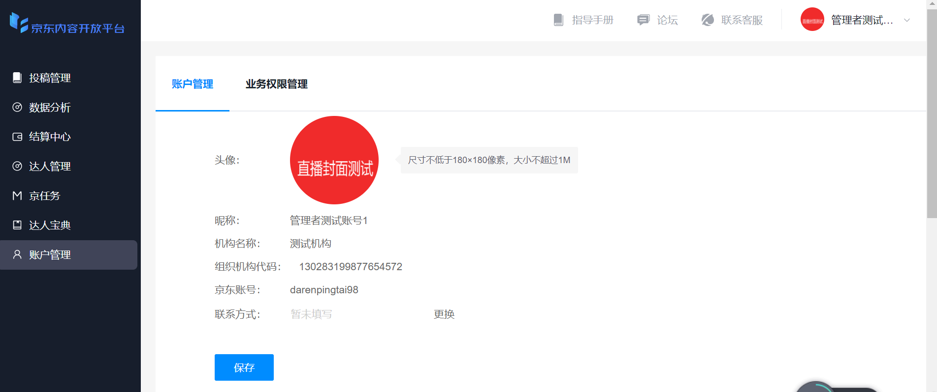Screen dimensions: 937x392
Task: Expand the user dropdown arrow
Action: [907, 20]
